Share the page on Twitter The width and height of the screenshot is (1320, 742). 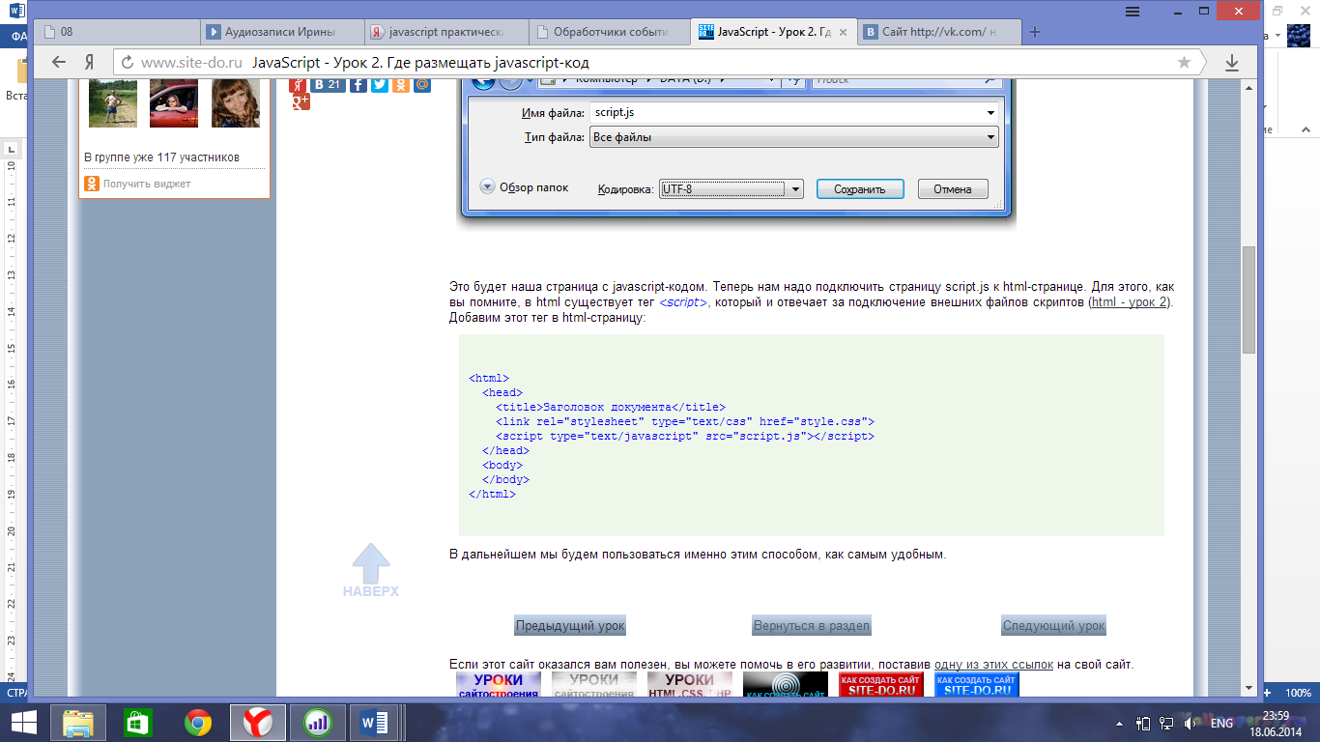[379, 84]
